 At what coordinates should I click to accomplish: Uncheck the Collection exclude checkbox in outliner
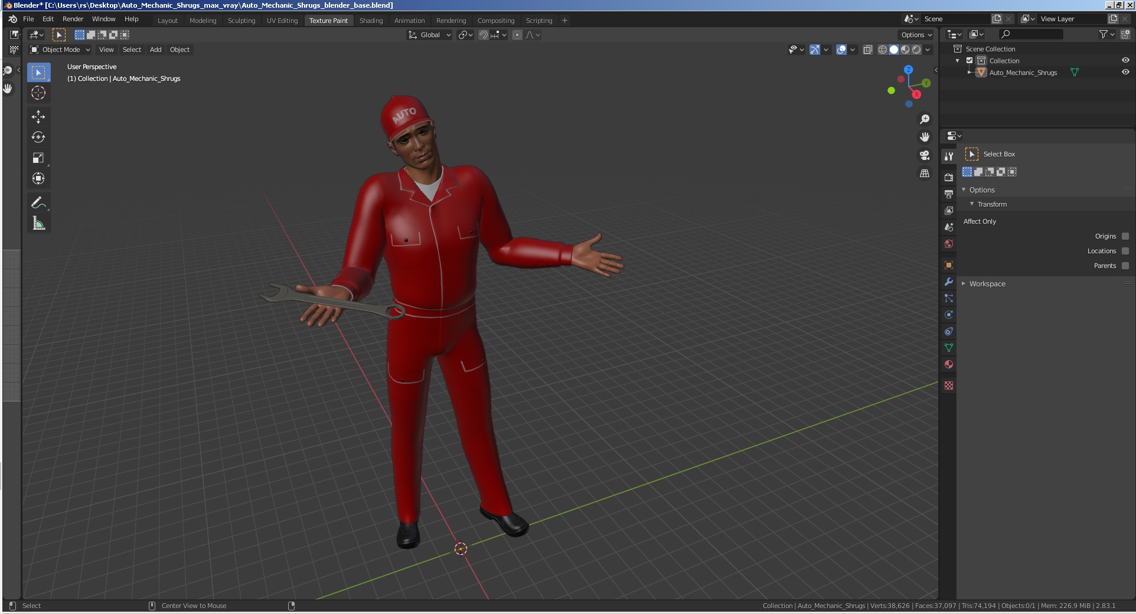pos(969,61)
